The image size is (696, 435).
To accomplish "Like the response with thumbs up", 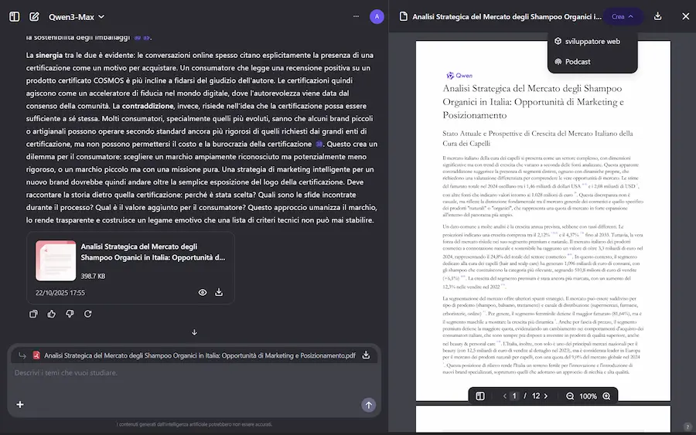I will 51,314.
